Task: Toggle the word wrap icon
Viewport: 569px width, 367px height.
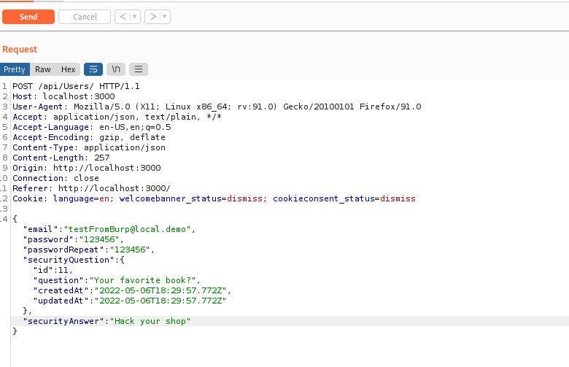Action: coord(93,69)
